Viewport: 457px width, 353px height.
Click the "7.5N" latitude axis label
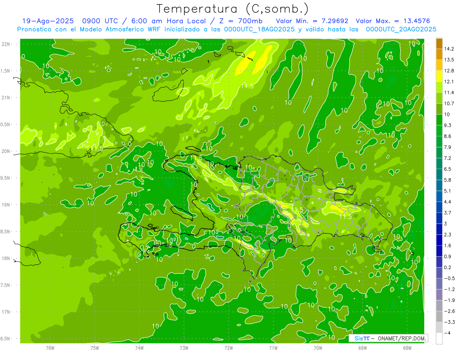click(x=5, y=285)
